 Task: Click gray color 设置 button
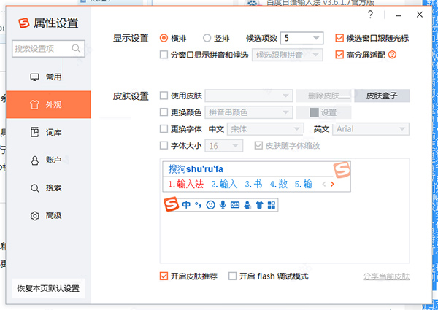323,112
